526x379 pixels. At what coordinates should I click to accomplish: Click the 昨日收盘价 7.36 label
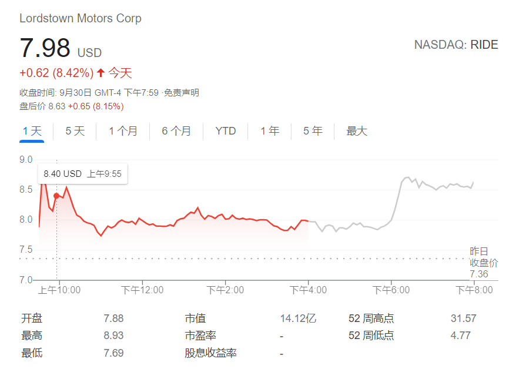click(x=483, y=263)
